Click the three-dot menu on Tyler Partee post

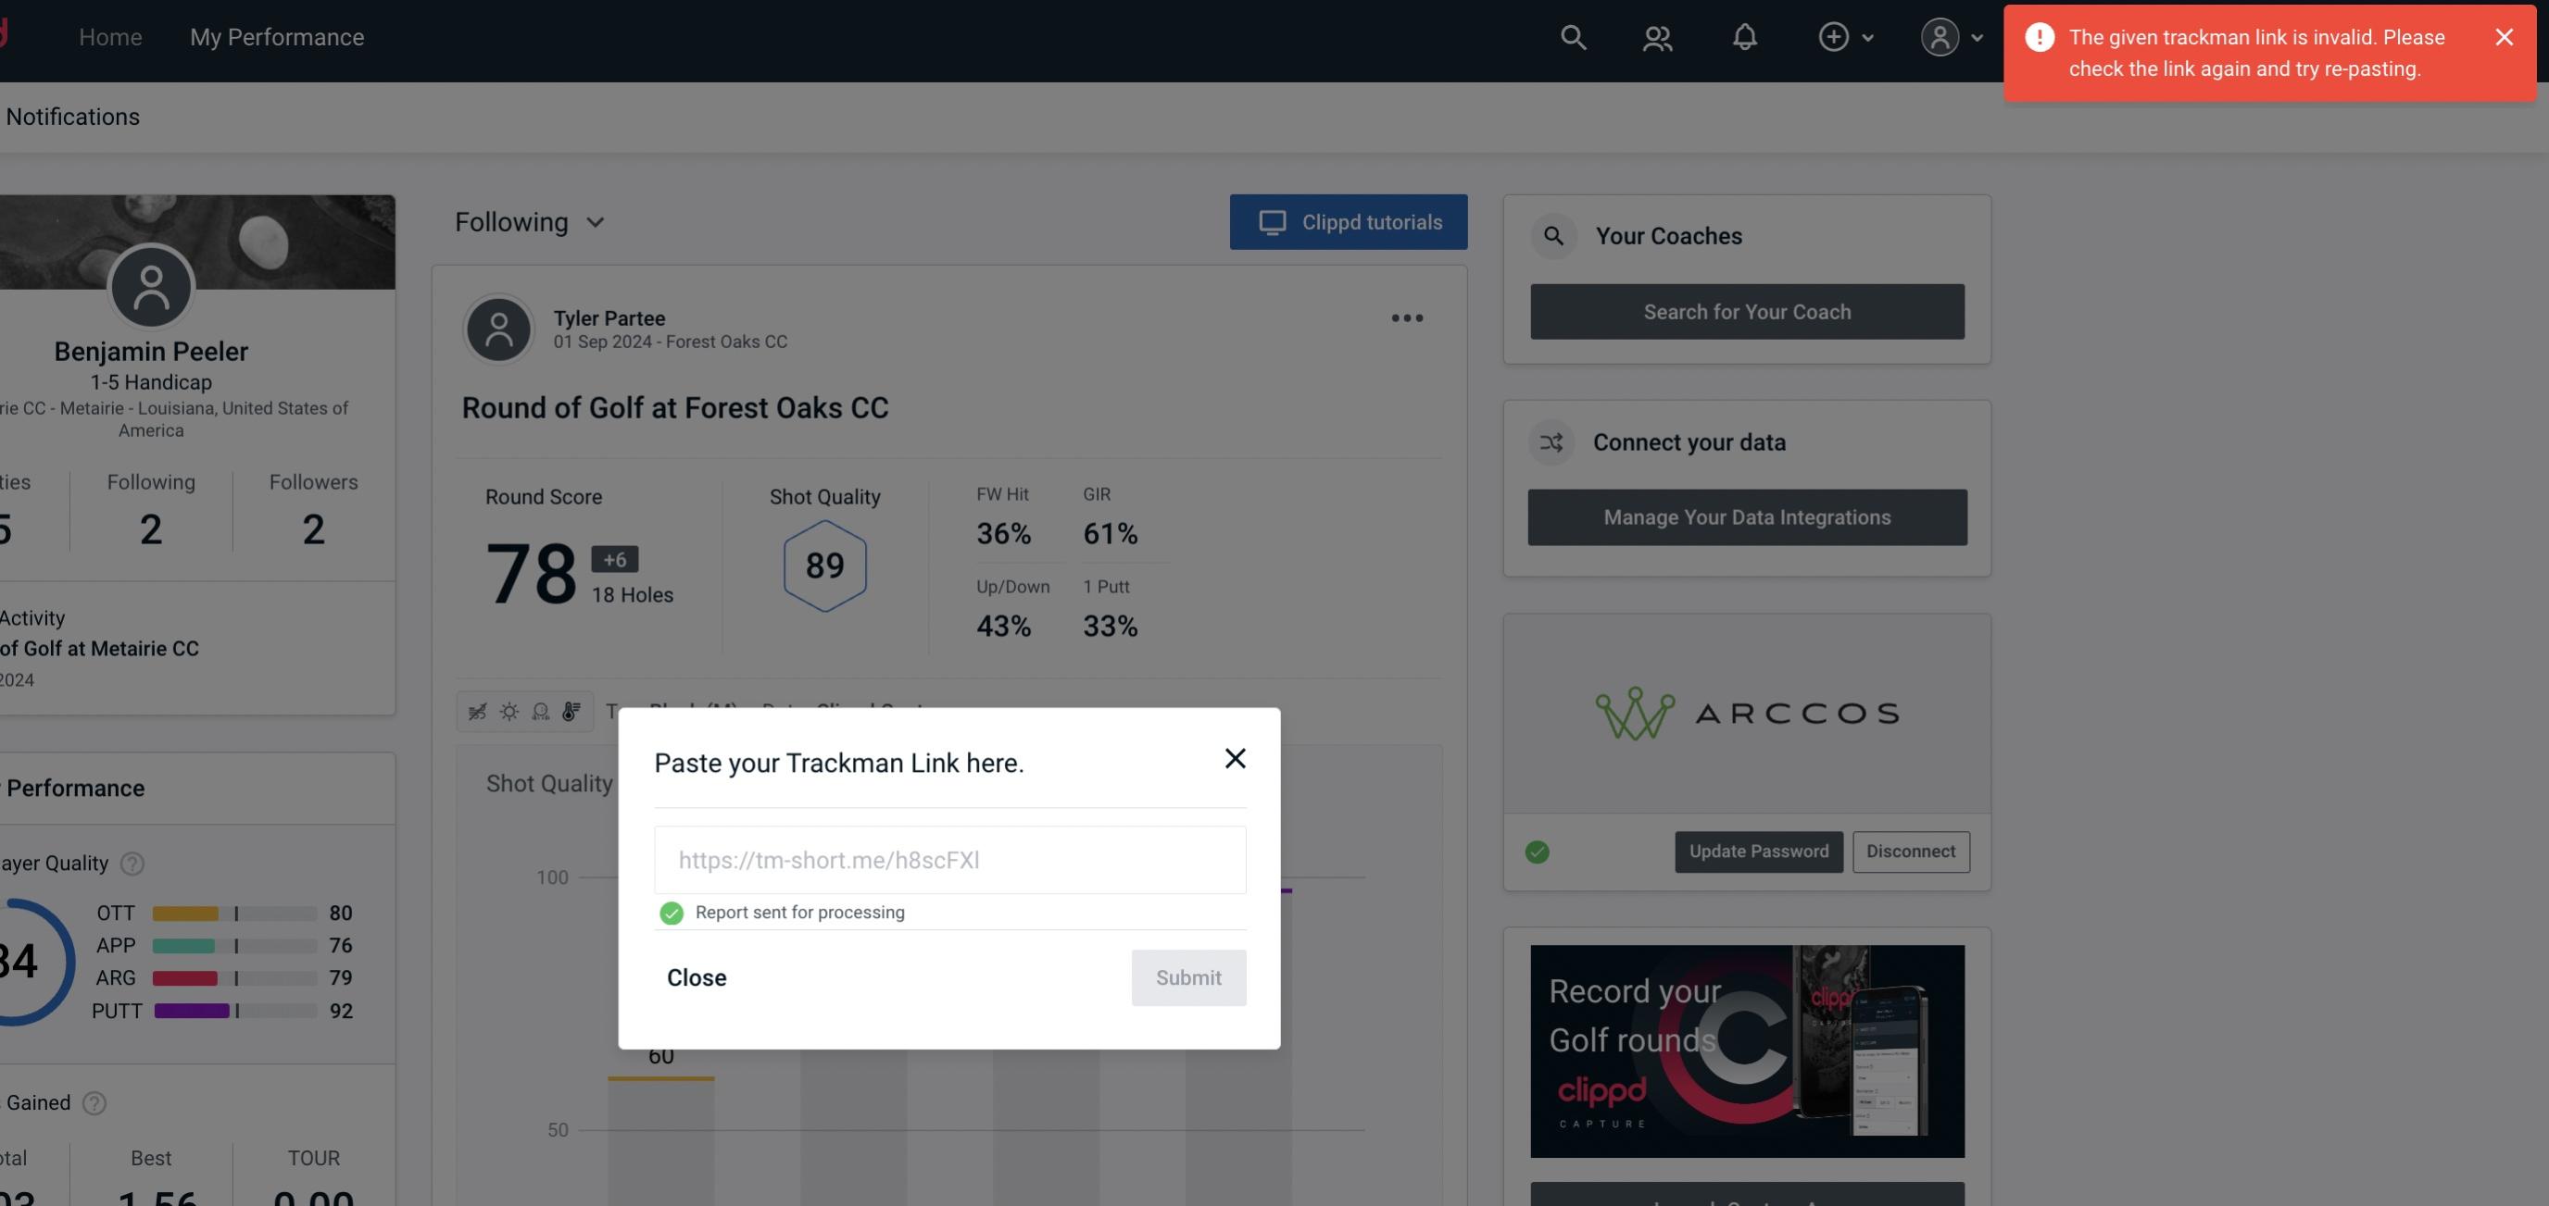point(1406,317)
